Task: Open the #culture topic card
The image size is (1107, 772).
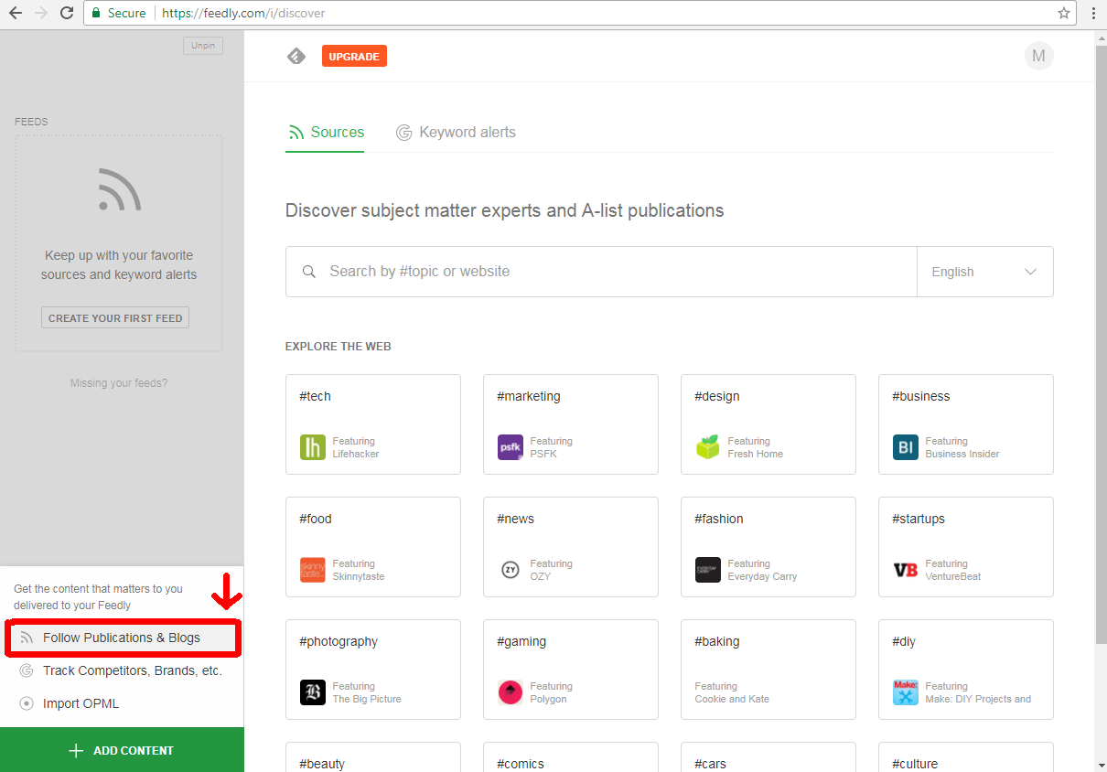Action: click(x=966, y=756)
